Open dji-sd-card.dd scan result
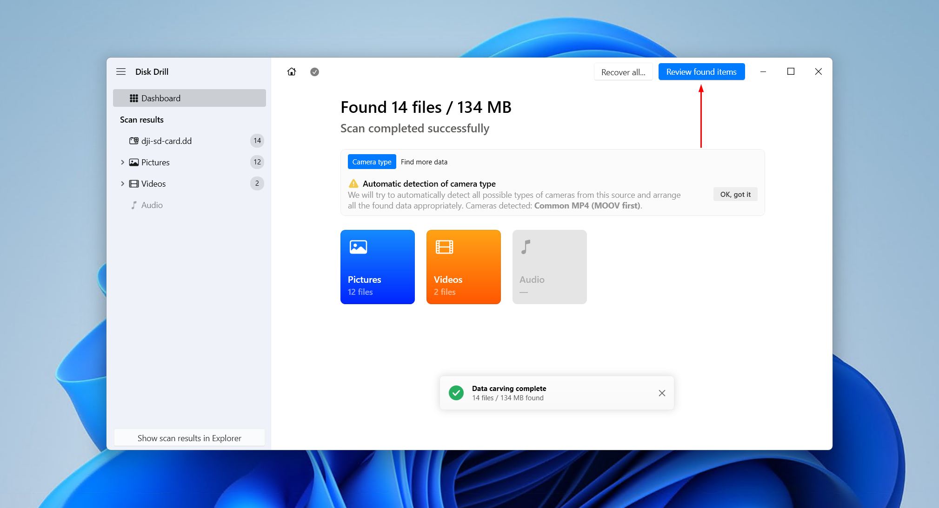 click(189, 141)
